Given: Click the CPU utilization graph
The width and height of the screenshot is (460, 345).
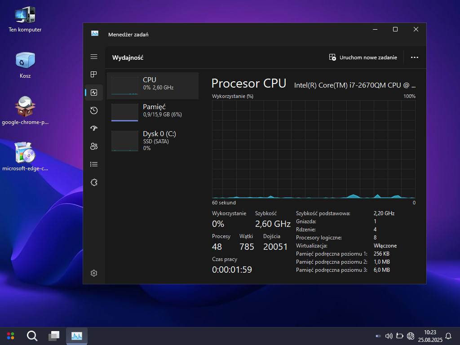Looking at the screenshot, I should pos(314,149).
